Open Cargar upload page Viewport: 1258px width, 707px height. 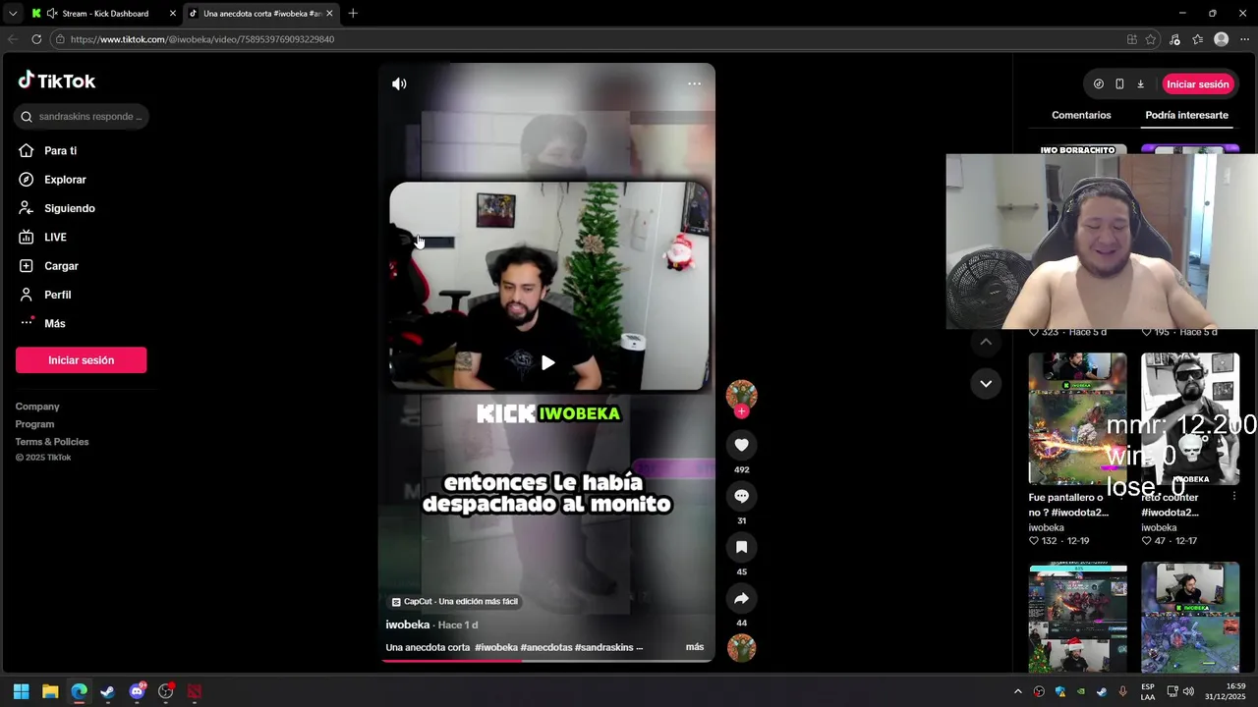(61, 266)
